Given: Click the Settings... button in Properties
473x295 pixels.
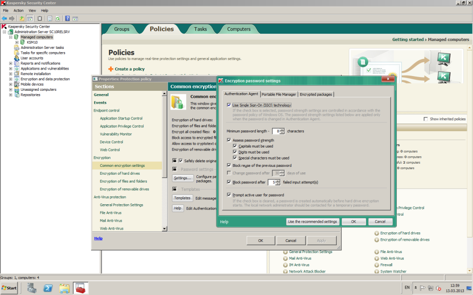Looking at the screenshot, I should pos(182,178).
